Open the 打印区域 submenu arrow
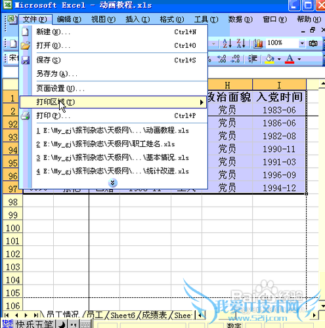Viewport: 325px width, 328px height. click(202, 102)
